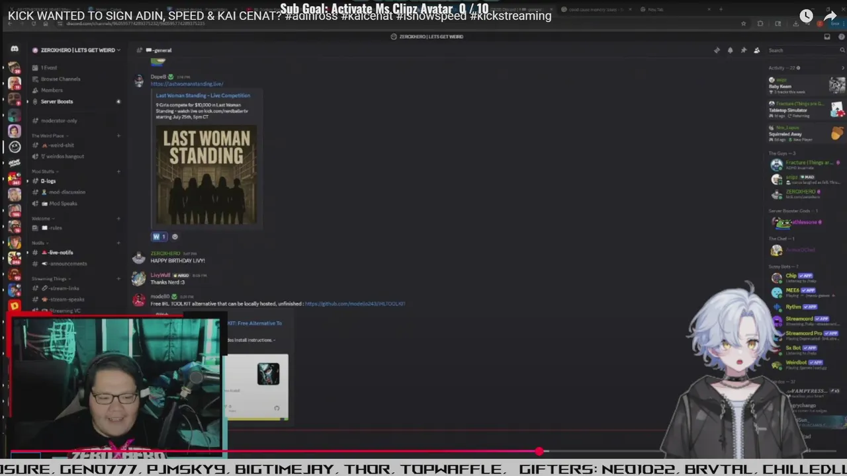Open YouTube Watch Later clock icon

click(x=806, y=17)
